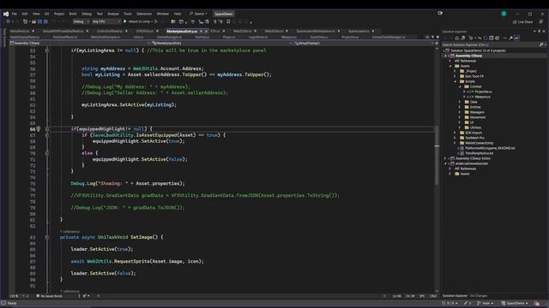549x308 pixels.
Task: Collapse the if block at line 53
Action: [47, 50]
